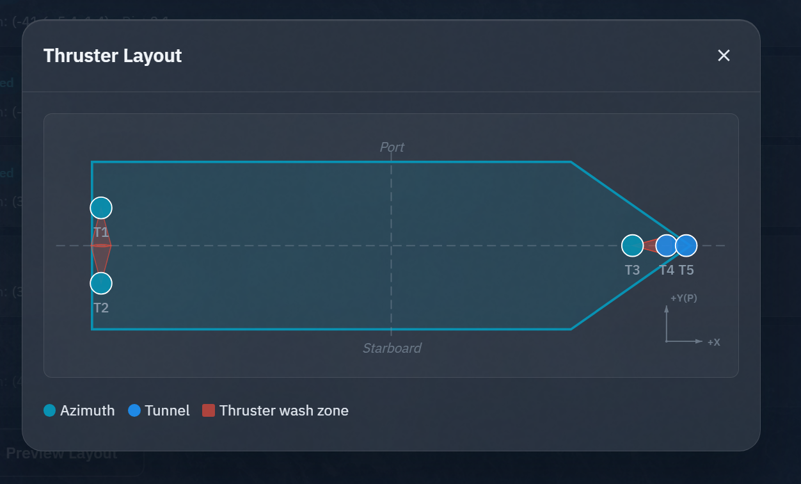This screenshot has height=484, width=801.
Task: Select the T2 azimuth thruster circle
Action: [101, 283]
